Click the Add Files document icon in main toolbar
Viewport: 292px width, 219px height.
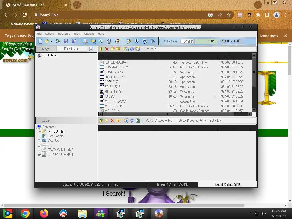click(x=129, y=41)
